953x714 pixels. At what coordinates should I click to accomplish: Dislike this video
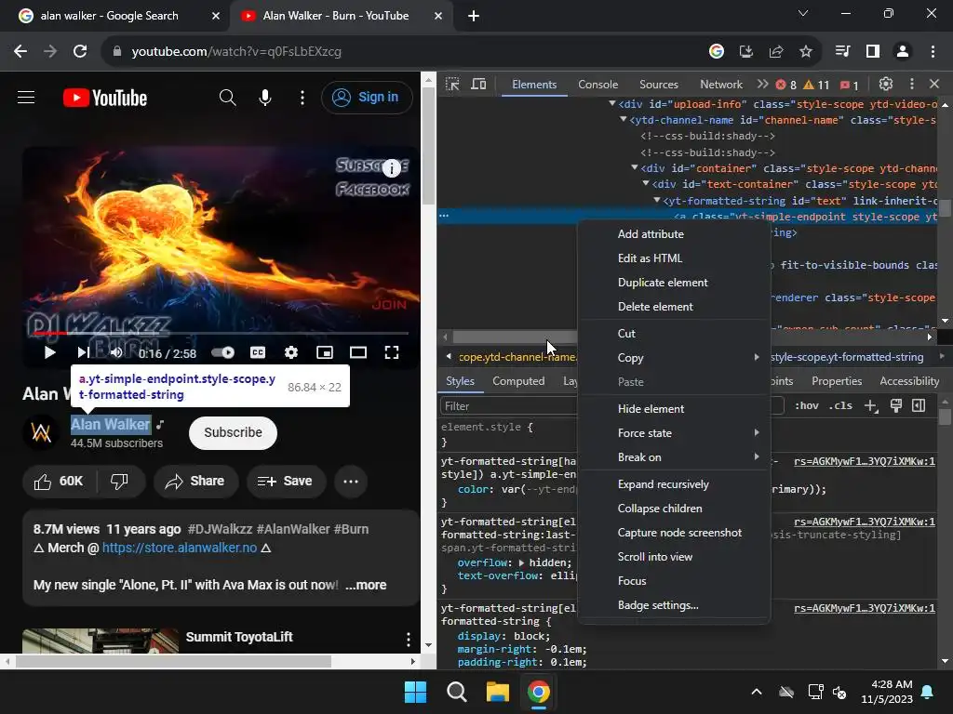click(x=120, y=482)
